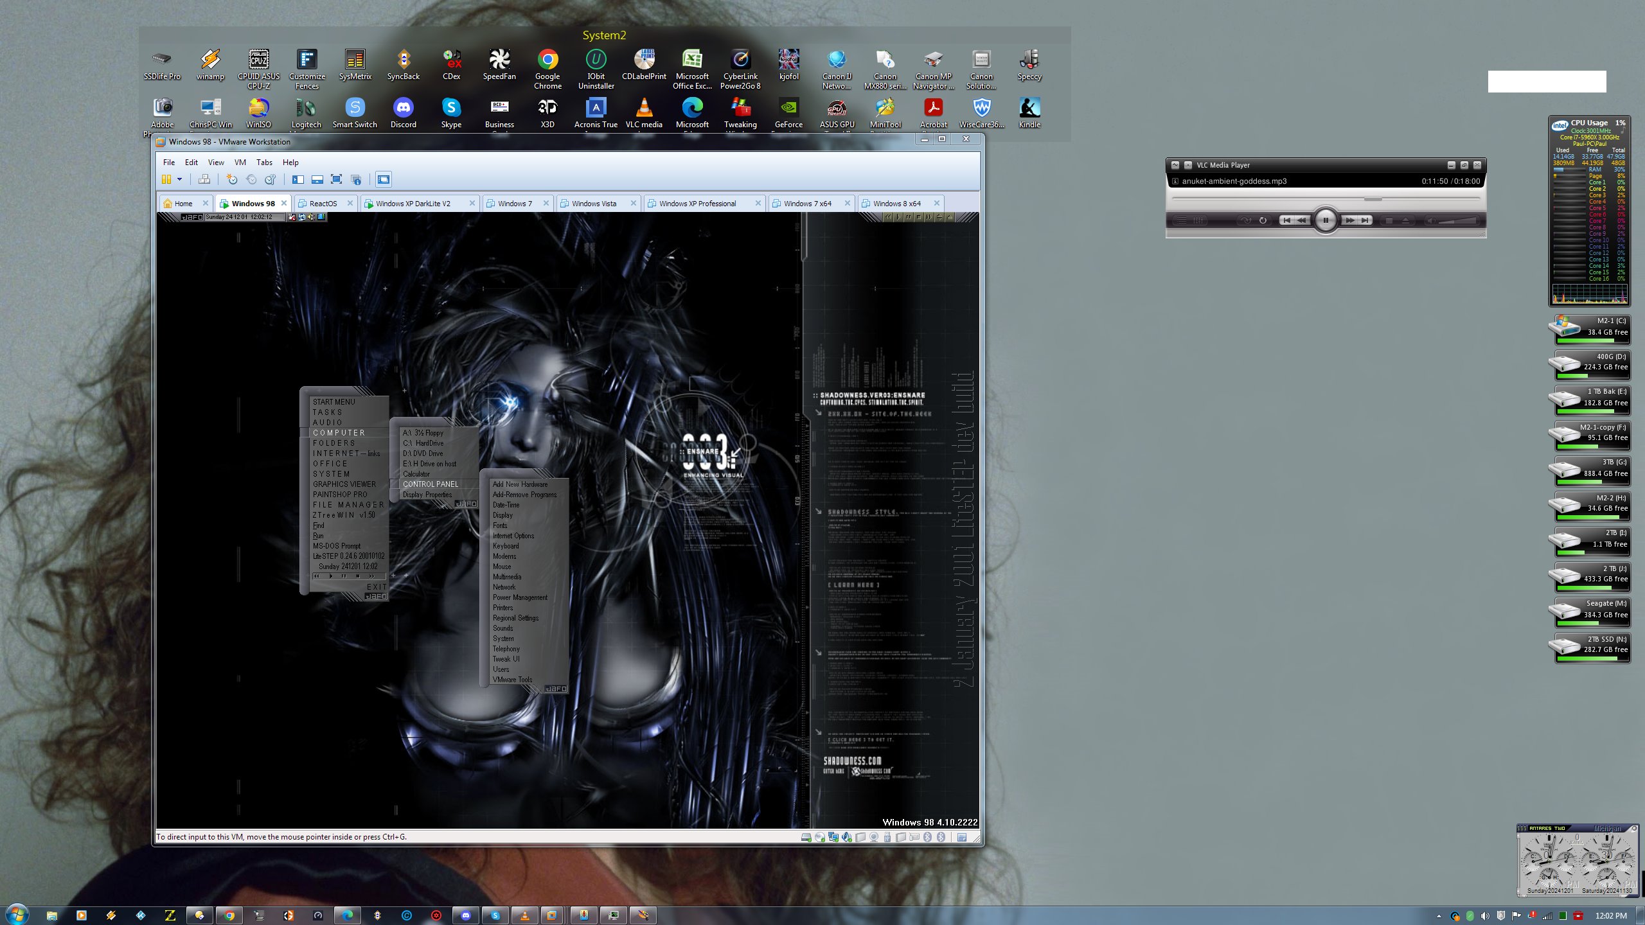
Task: Stop playback in VLC
Action: tap(1389, 220)
